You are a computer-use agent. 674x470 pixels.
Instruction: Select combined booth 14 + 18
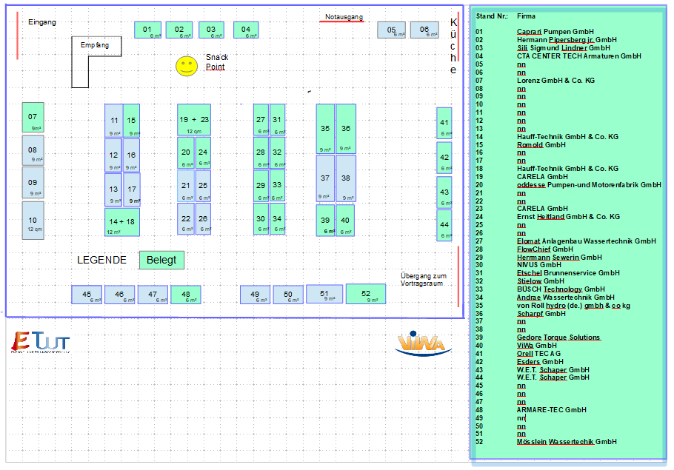point(122,222)
